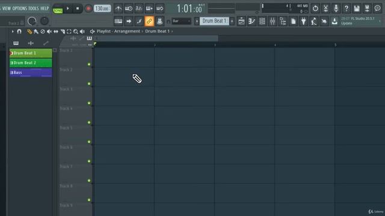Open the TOOLS menu

point(34,8)
